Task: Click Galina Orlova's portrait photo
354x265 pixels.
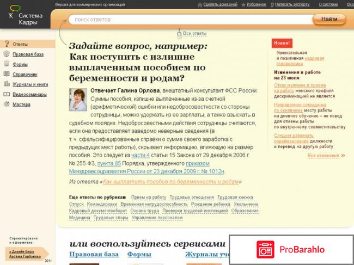Action: pos(78,100)
